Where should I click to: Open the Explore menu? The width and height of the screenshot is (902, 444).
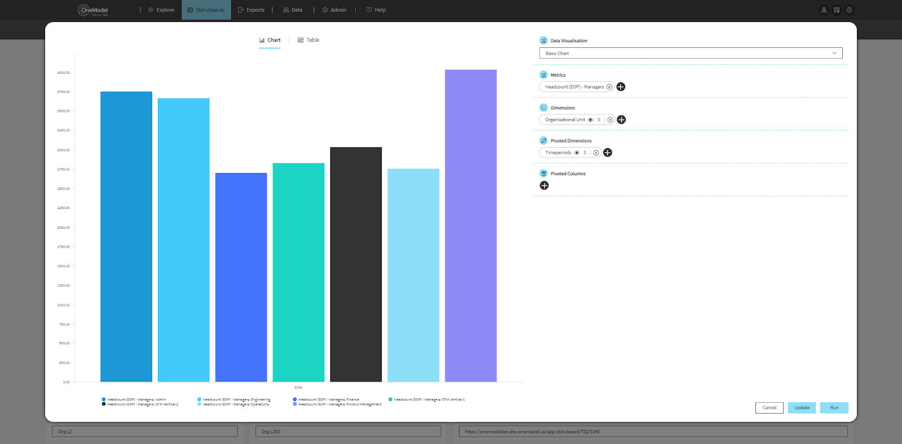pyautogui.click(x=161, y=10)
